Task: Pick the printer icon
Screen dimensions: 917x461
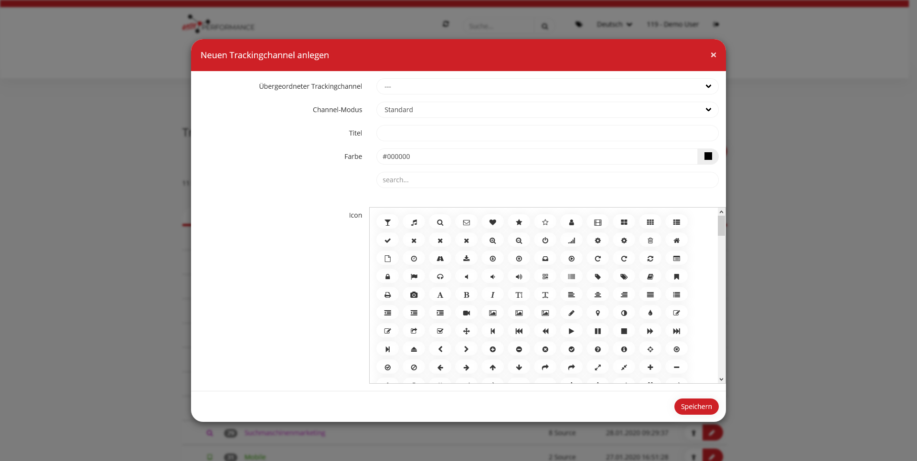Action: [388, 295]
